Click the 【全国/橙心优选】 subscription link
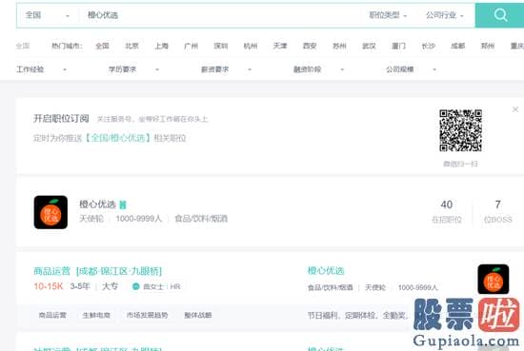This screenshot has height=351, width=524. (117, 138)
